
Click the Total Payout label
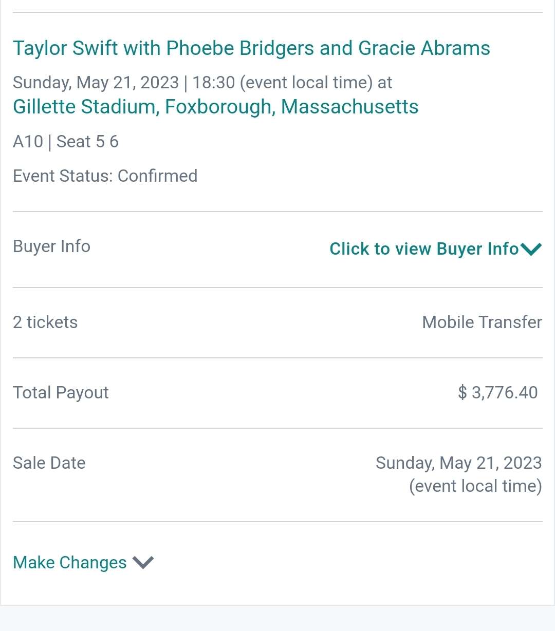click(x=61, y=393)
